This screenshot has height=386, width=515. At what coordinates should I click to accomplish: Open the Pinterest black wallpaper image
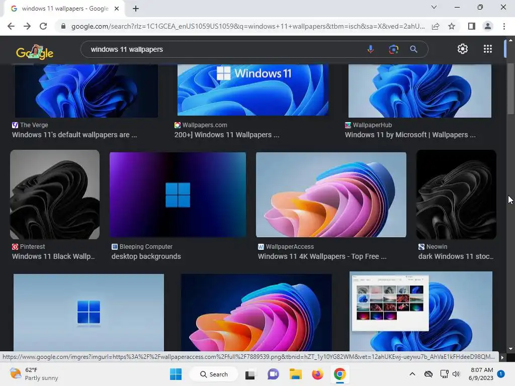pos(55,195)
